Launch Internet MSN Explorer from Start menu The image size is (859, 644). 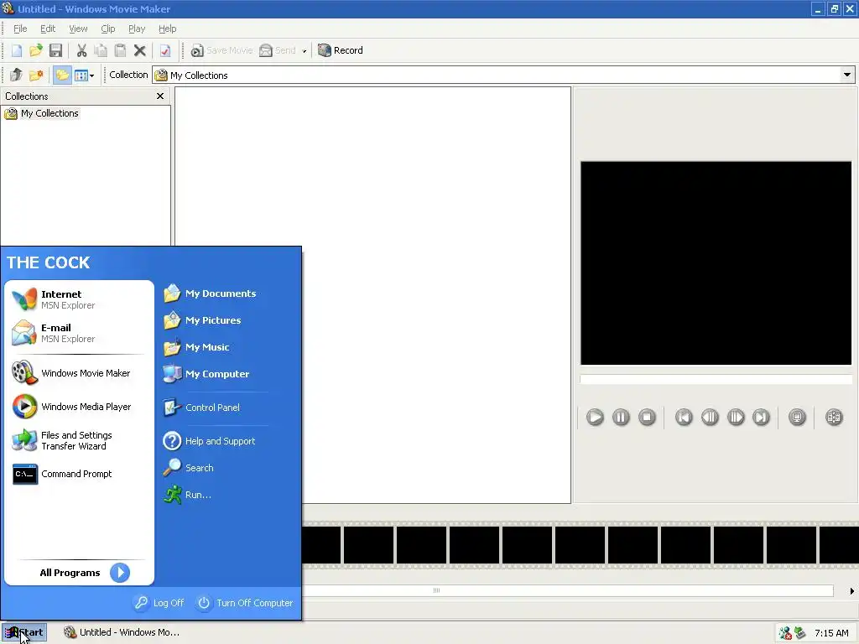tap(79, 299)
